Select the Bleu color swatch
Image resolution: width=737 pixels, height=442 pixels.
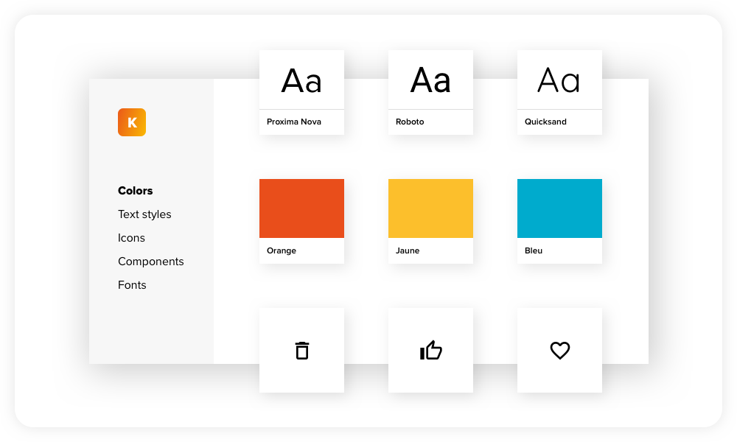(559, 208)
